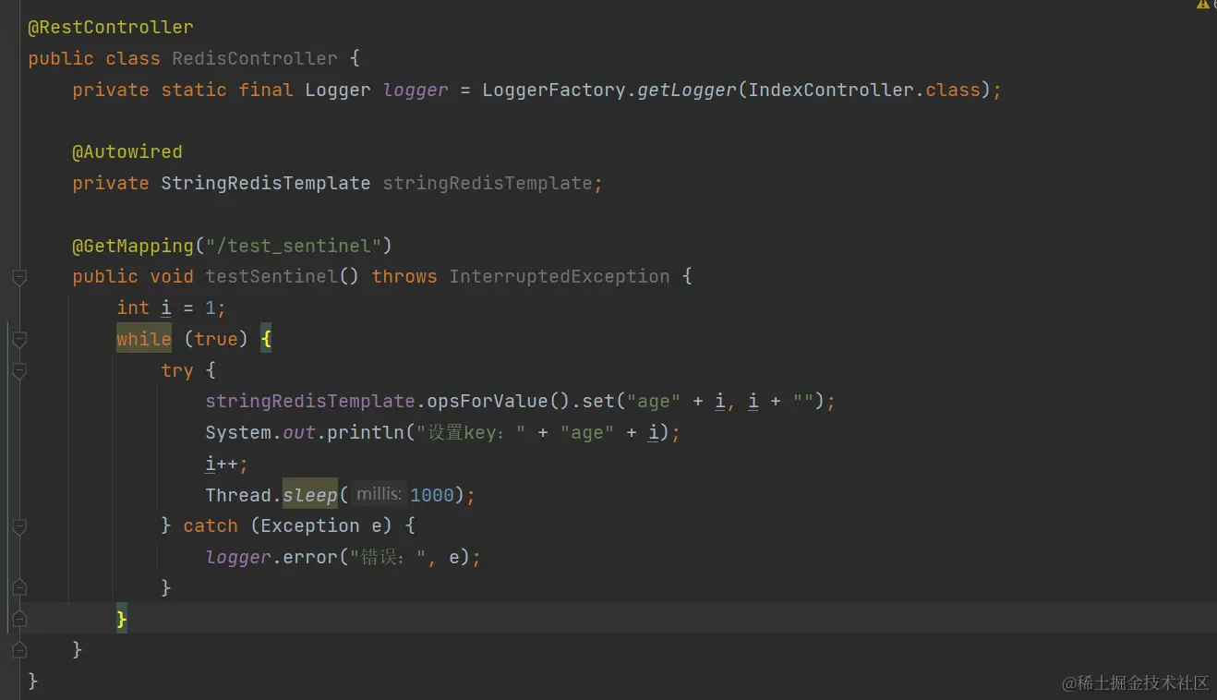Click the testSentinel method name
The width and height of the screenshot is (1217, 700).
pyautogui.click(x=271, y=277)
